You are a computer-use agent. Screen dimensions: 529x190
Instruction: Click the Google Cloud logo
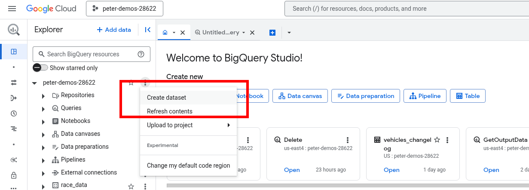(x=51, y=9)
